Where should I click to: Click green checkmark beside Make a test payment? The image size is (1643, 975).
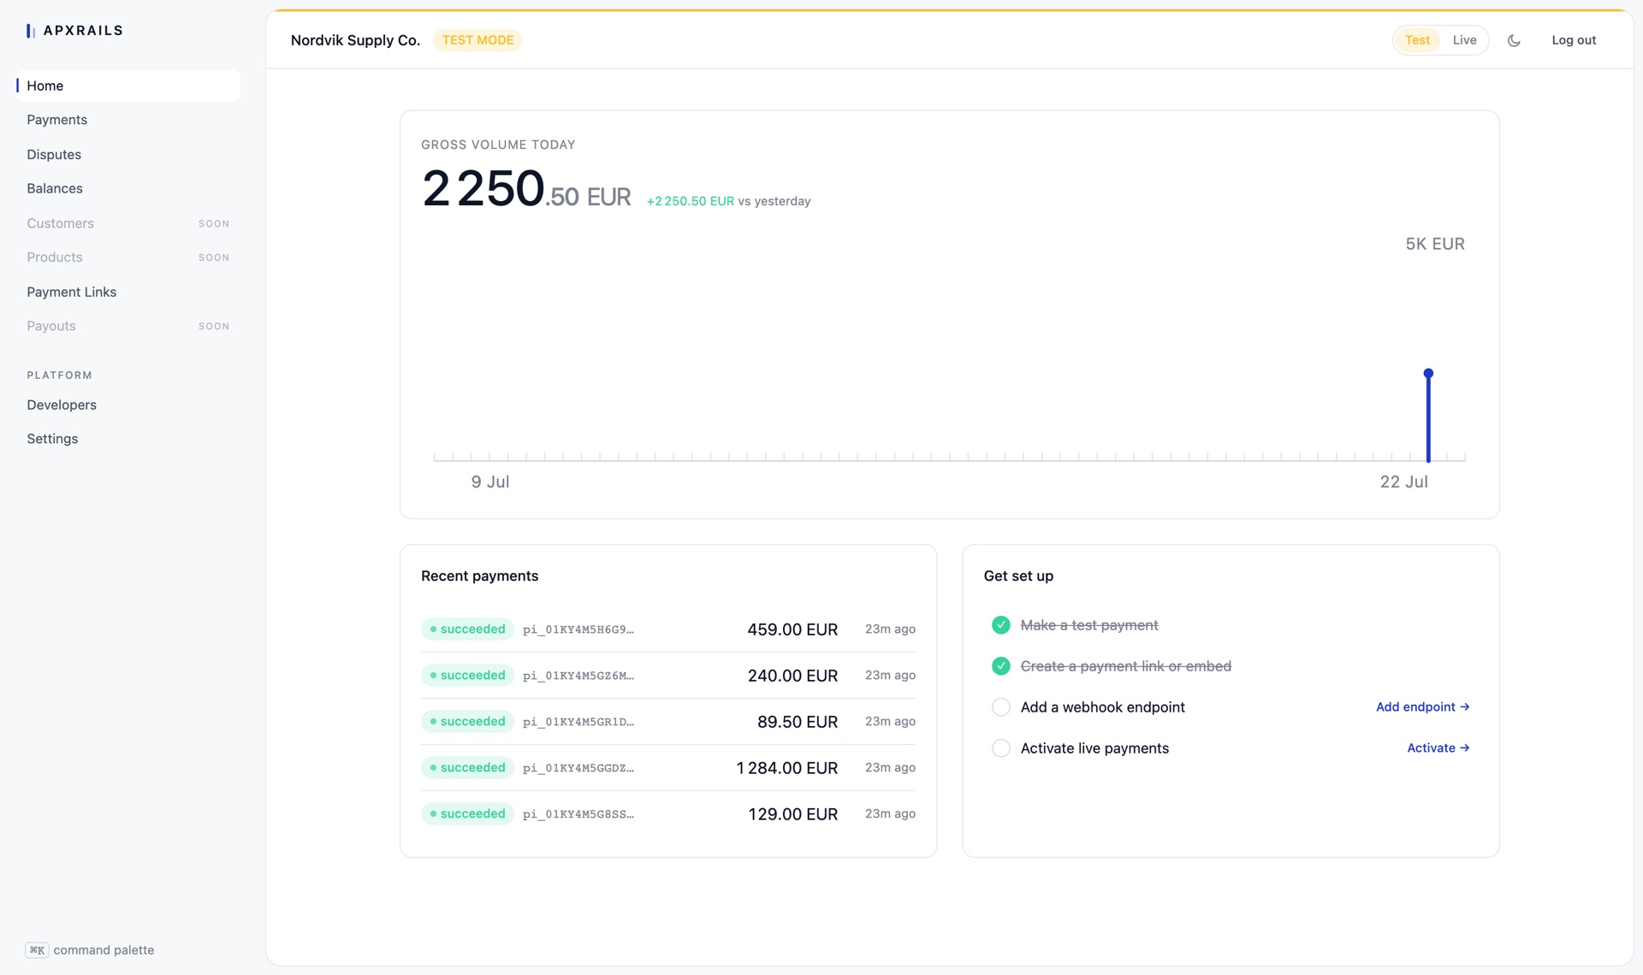click(x=1000, y=625)
